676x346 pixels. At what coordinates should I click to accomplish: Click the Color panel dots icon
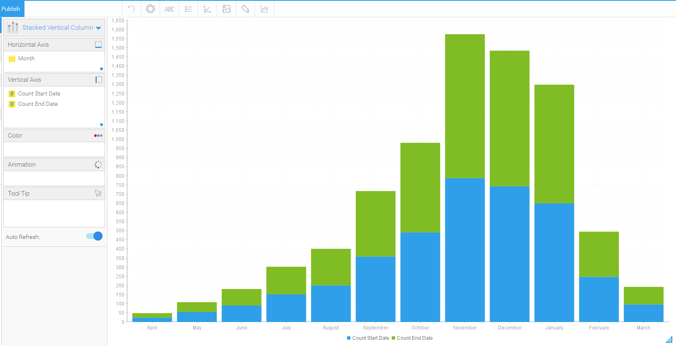pos(98,136)
